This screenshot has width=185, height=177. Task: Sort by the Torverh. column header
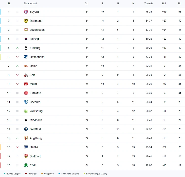coord(149,4)
